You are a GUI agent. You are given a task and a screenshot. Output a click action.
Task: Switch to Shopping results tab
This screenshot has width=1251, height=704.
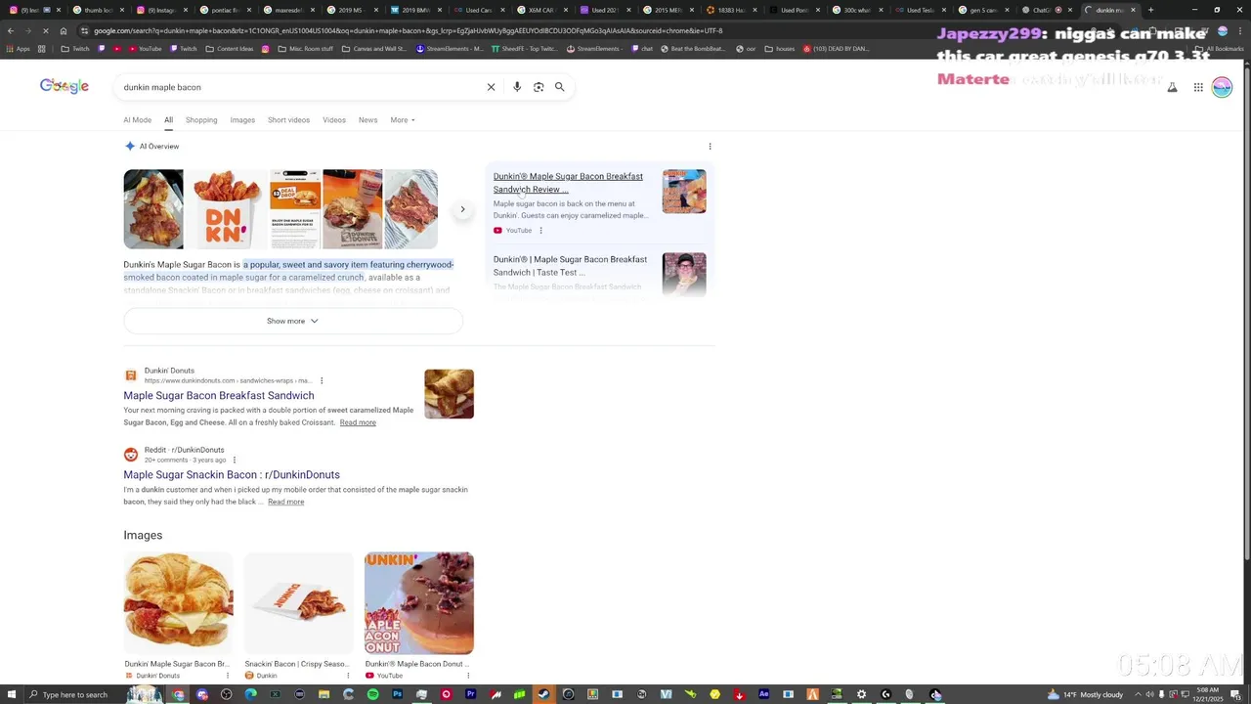pos(201,120)
